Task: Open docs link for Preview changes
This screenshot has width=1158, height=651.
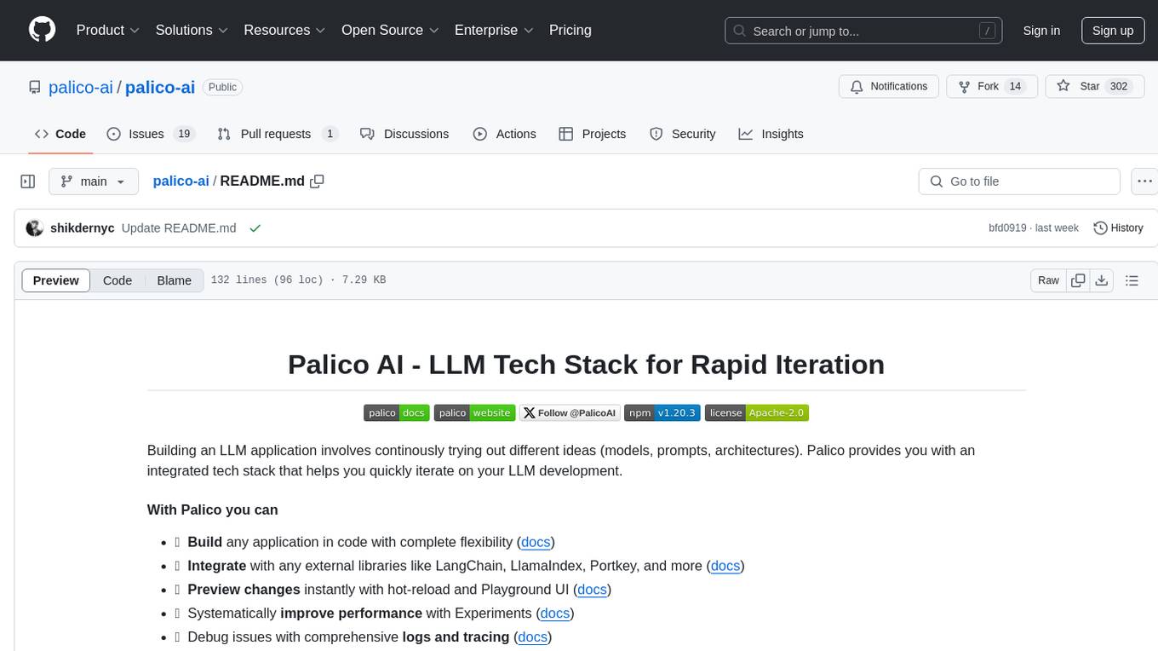Action: [593, 590]
